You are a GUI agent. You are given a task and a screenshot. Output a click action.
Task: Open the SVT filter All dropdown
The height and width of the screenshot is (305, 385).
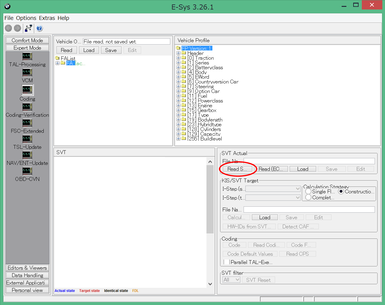pyautogui.click(x=231, y=280)
